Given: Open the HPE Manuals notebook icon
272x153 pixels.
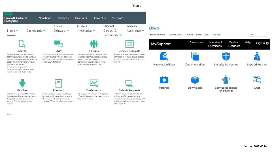Looking at the screenshot, I should point(58,83).
